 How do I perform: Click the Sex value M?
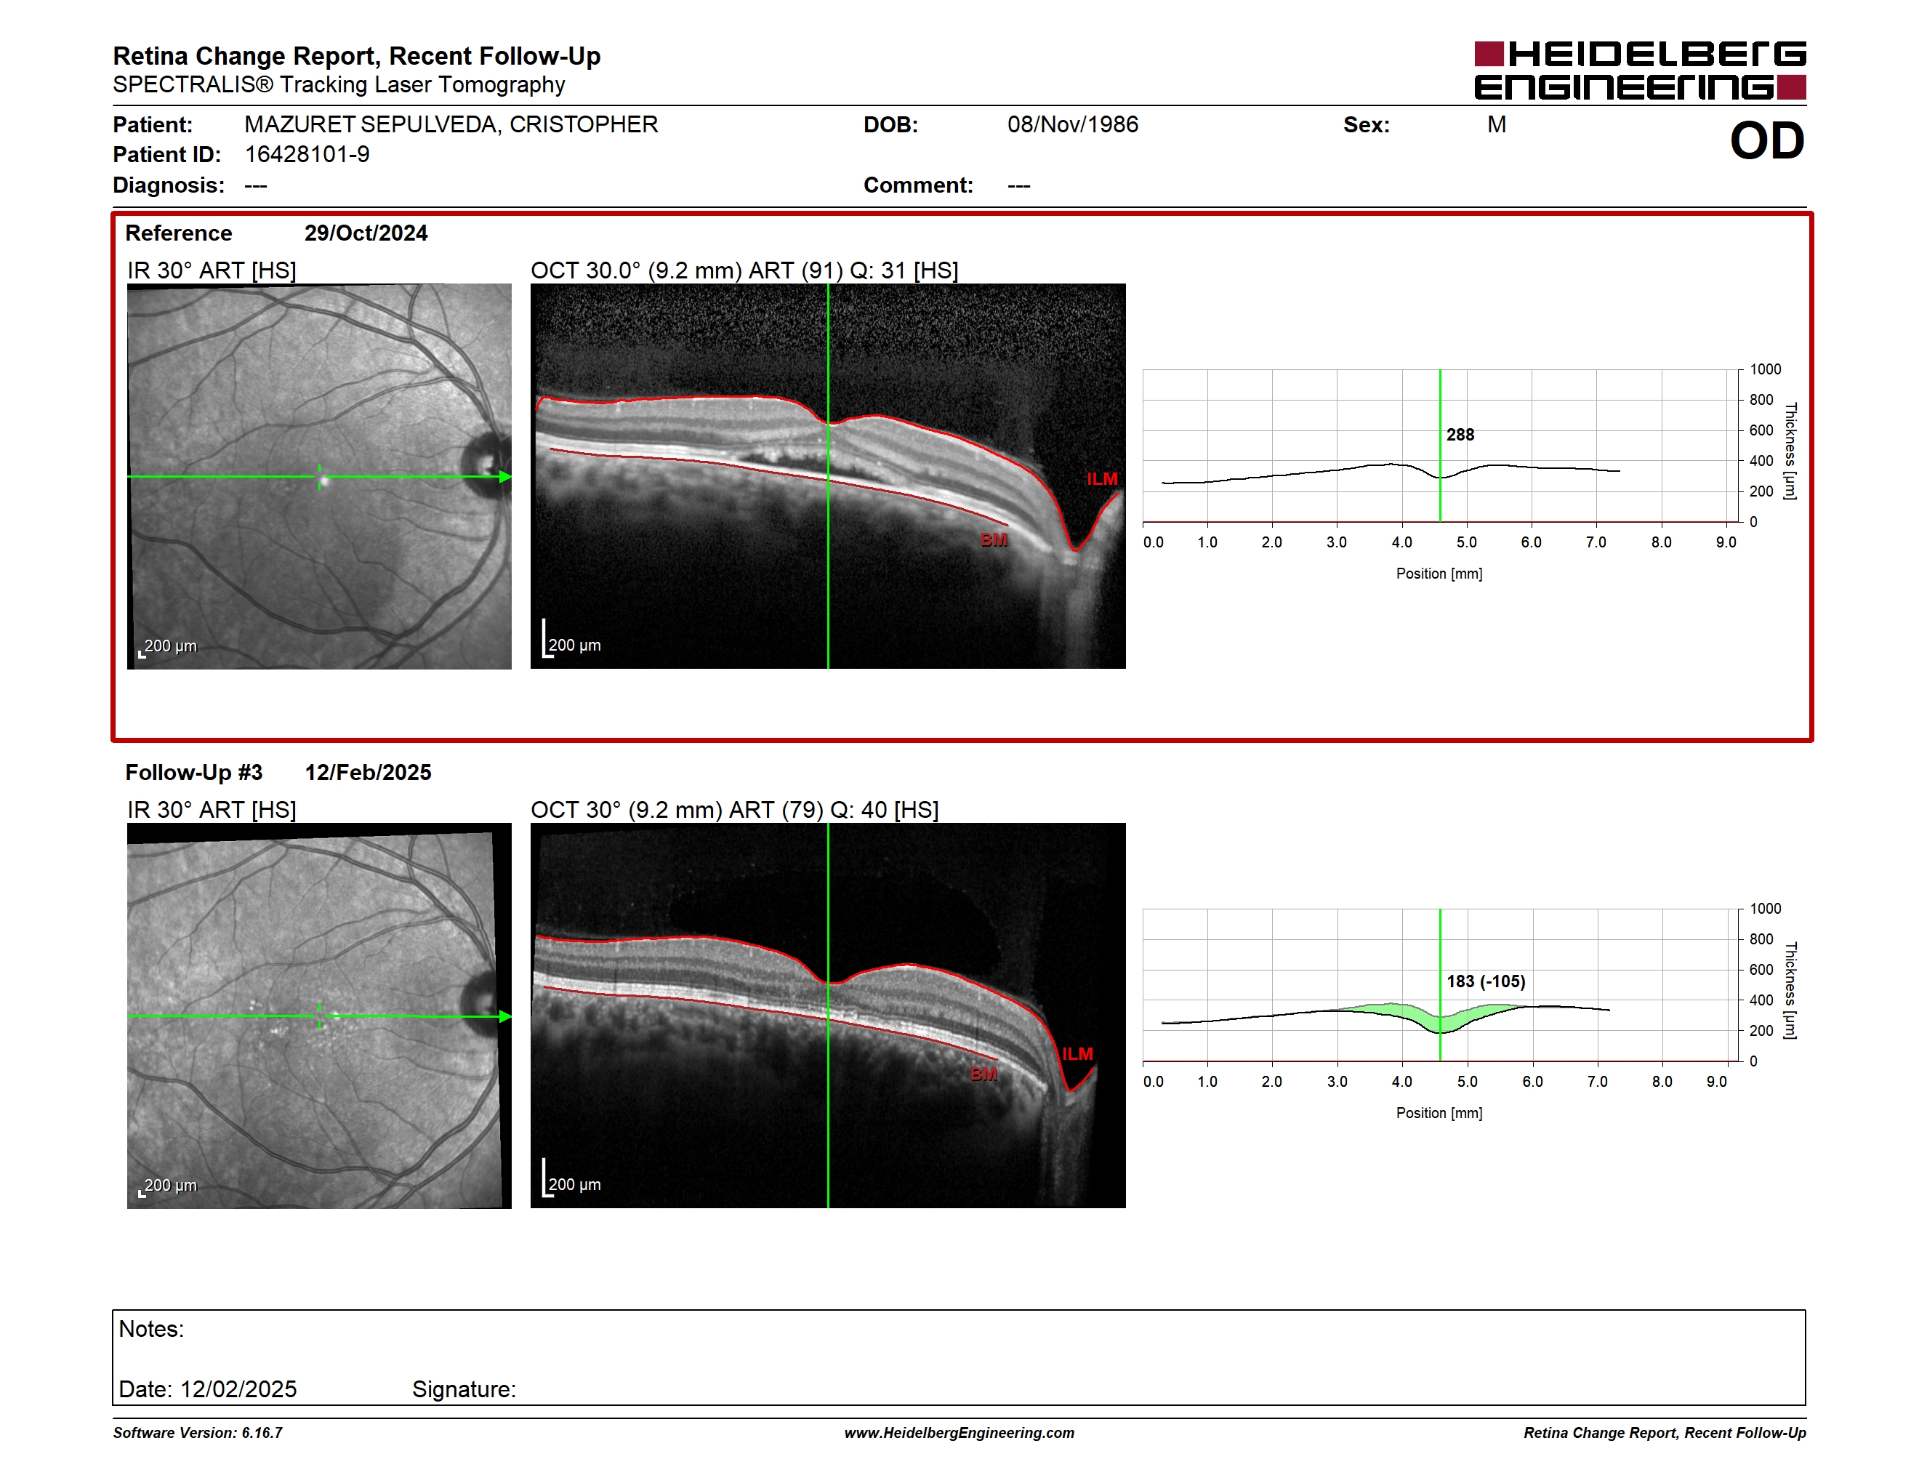pos(1497,125)
